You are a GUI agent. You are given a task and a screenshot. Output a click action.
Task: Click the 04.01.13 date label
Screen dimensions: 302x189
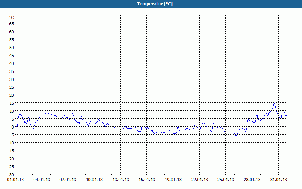click(x=42, y=180)
